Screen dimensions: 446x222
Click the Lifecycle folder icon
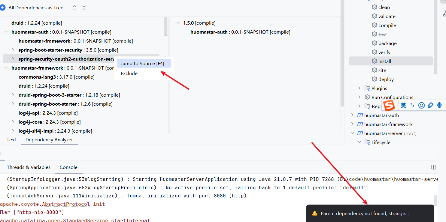[367, 142]
